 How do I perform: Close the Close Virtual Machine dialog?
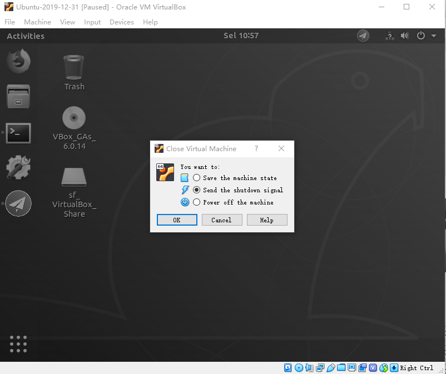tap(281, 148)
